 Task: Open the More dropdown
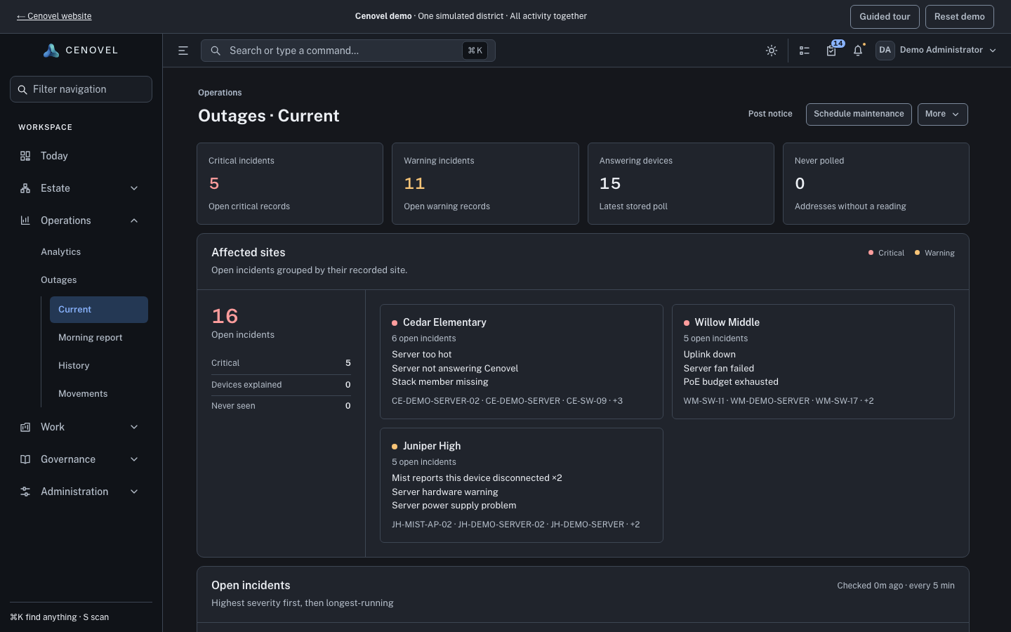pyautogui.click(x=942, y=114)
